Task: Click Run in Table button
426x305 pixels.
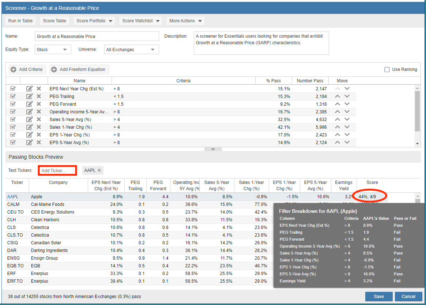Action: point(20,20)
